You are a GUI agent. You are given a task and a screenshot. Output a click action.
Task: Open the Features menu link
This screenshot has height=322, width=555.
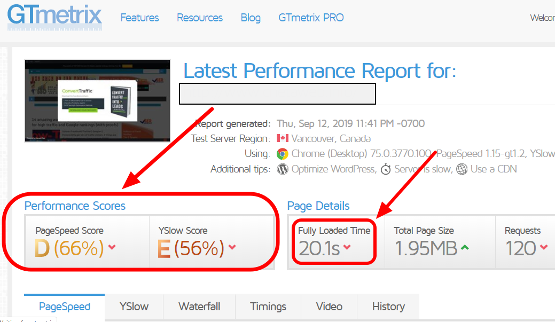click(x=139, y=18)
